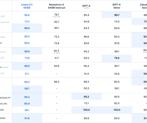Click the 95.2 value in GPT-4 column

click(87, 97)
